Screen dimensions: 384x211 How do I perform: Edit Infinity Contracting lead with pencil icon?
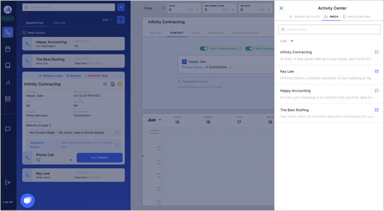[105, 84]
